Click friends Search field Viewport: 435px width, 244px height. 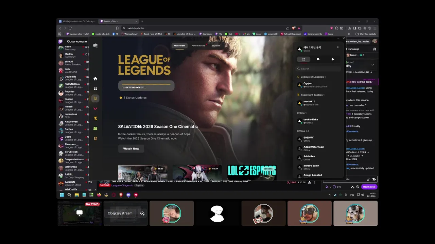318,69
